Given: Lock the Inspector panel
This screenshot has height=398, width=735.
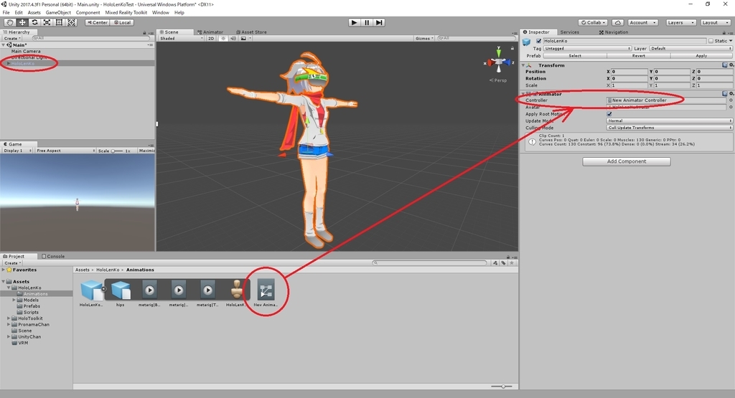Looking at the screenshot, I should [x=724, y=32].
